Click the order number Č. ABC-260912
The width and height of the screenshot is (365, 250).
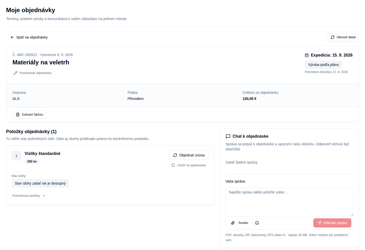25,55
